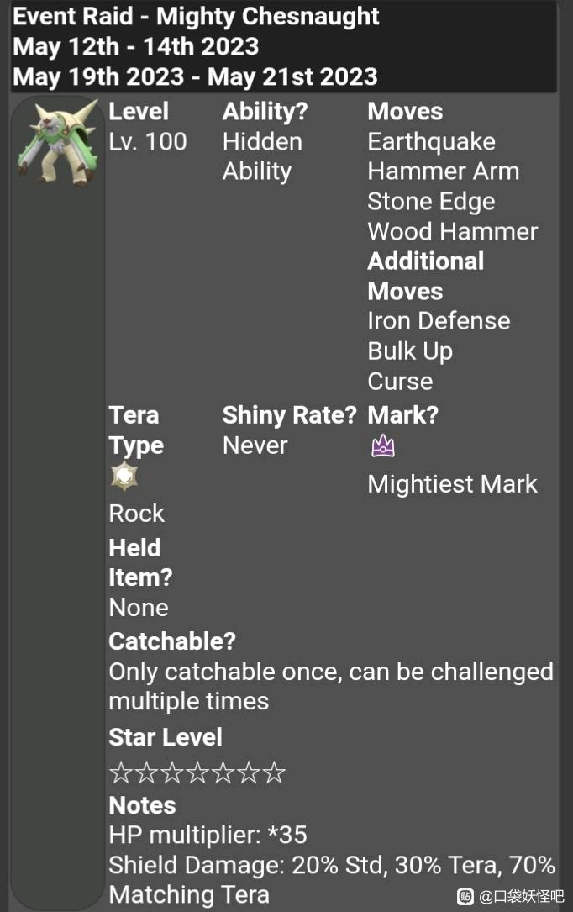This screenshot has height=912, width=573.
Task: Click the seventh star in Star Level
Action: 274,772
